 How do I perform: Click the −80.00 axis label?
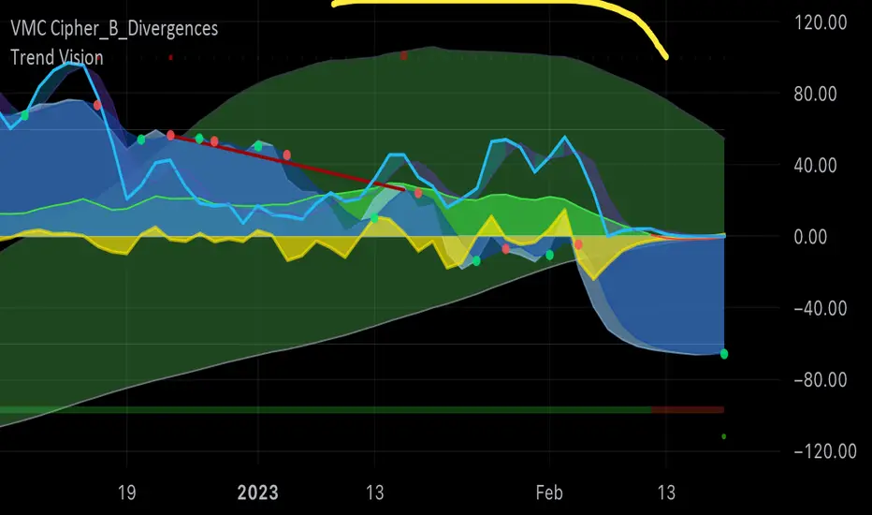point(821,380)
